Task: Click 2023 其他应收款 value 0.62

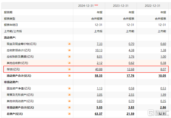Action: point(131,63)
